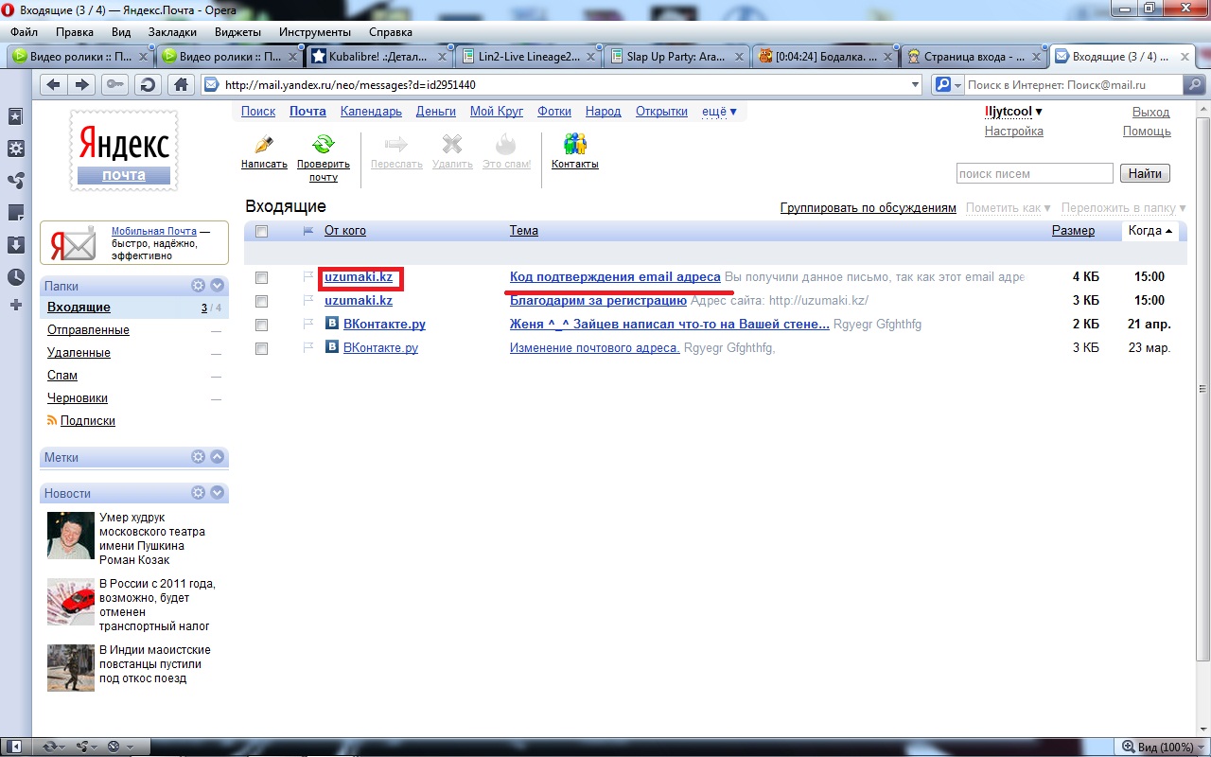The height and width of the screenshot is (757, 1211).
Task: Open the Закладки menu
Action: click(172, 31)
